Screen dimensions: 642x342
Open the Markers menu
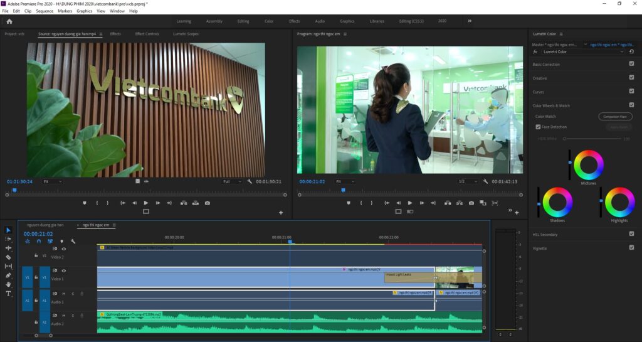(x=65, y=11)
